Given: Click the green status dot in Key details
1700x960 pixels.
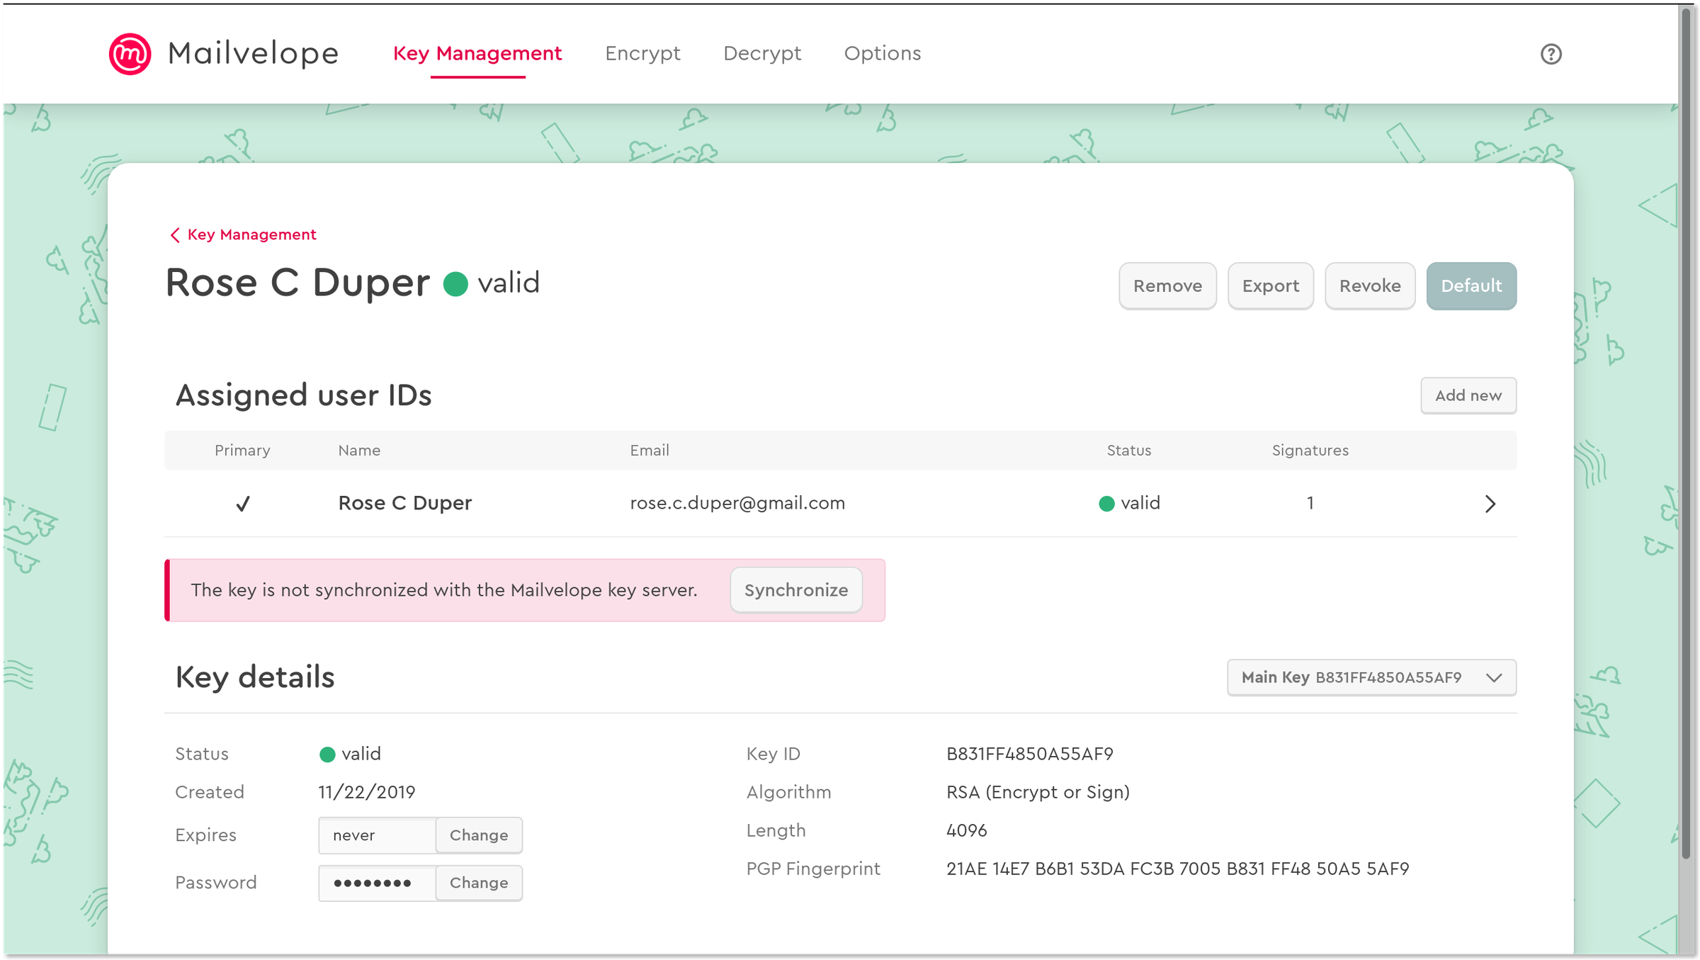Looking at the screenshot, I should pos(327,755).
